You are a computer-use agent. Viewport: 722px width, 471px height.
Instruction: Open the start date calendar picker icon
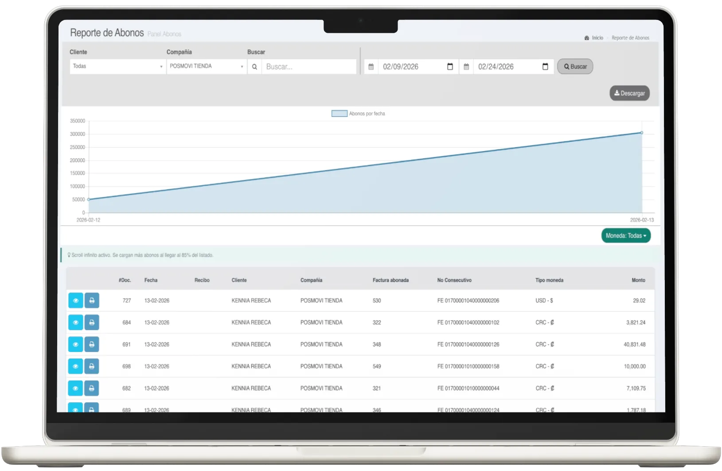point(450,67)
